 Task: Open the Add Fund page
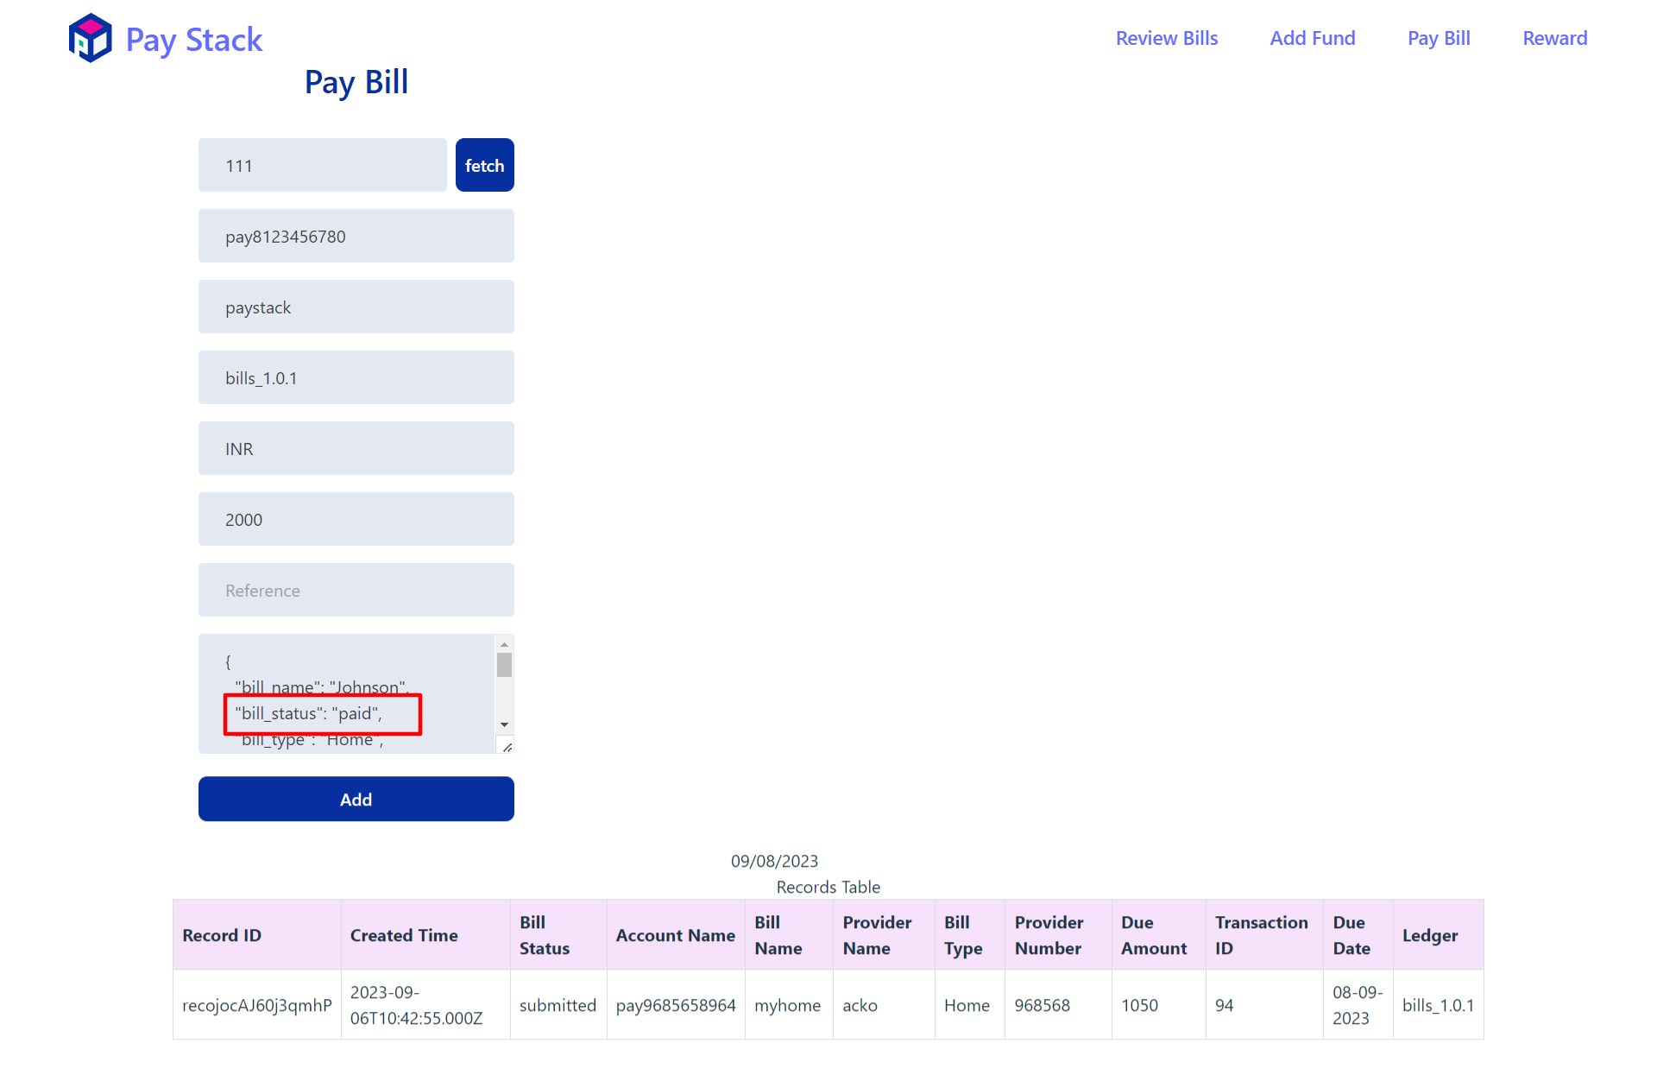[x=1312, y=38]
